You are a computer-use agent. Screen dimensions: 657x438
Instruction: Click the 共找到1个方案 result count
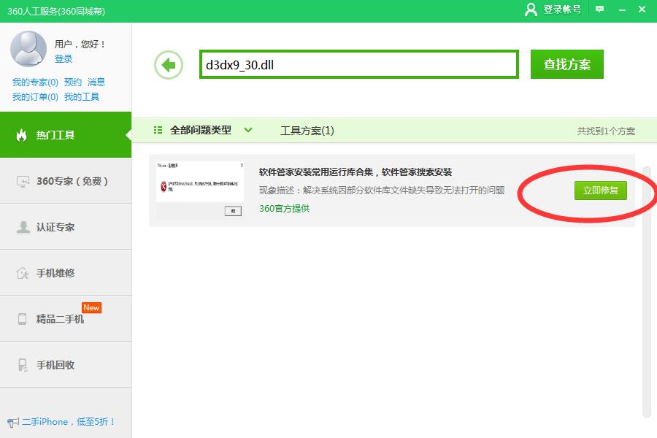[x=606, y=131]
